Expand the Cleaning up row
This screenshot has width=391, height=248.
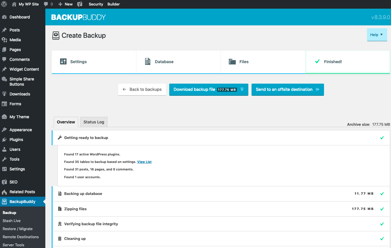tap(221, 238)
